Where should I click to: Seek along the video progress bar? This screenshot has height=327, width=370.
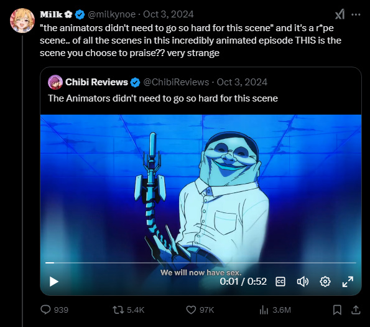(x=201, y=262)
